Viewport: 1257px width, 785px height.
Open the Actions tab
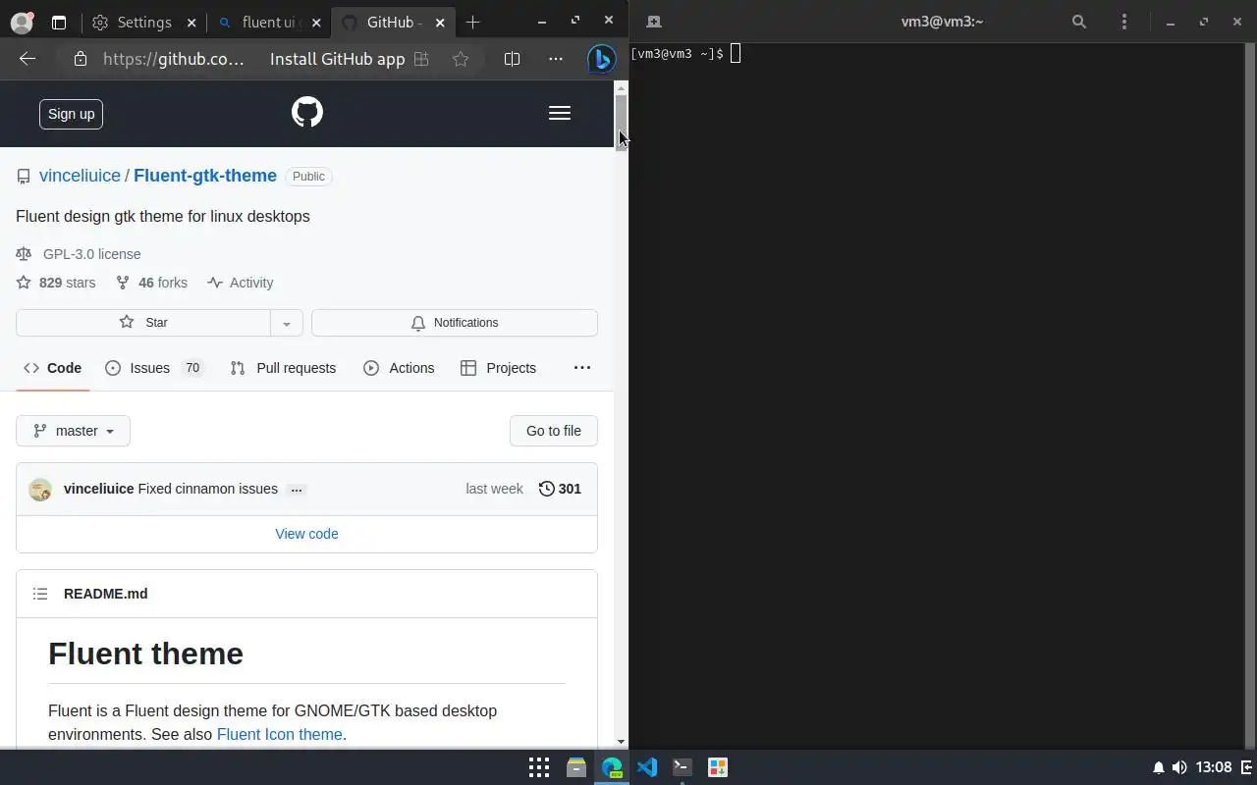[x=399, y=368]
